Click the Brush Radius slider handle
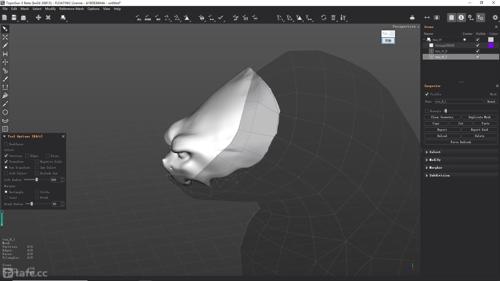The width and height of the screenshot is (500, 281). [x=32, y=204]
